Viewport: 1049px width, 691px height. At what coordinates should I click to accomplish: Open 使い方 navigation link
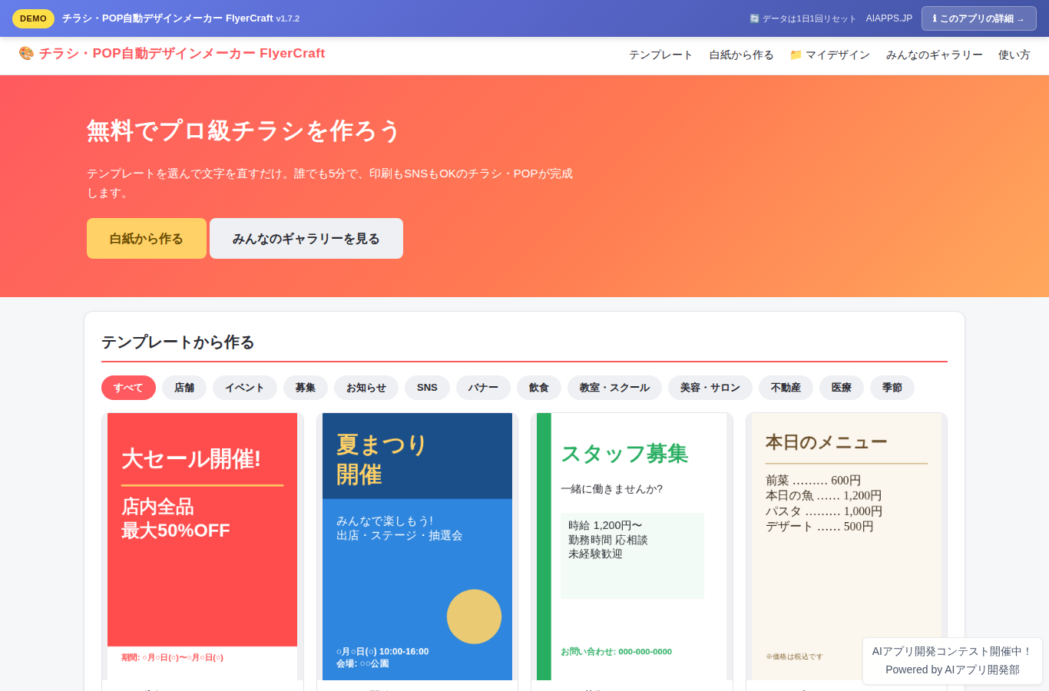pos(1014,55)
